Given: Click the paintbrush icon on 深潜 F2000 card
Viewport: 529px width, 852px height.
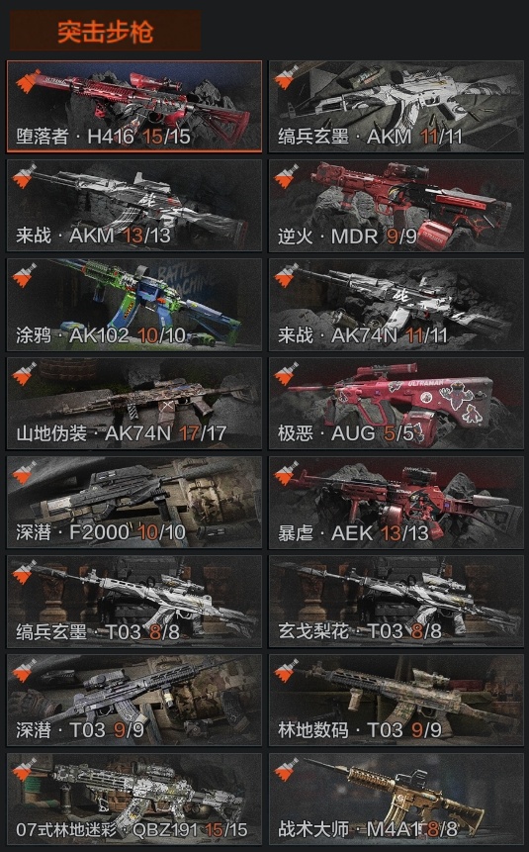Looking at the screenshot, I should point(25,473).
